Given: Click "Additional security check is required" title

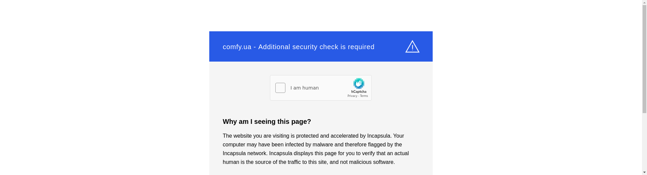Looking at the screenshot, I should 316,47.
